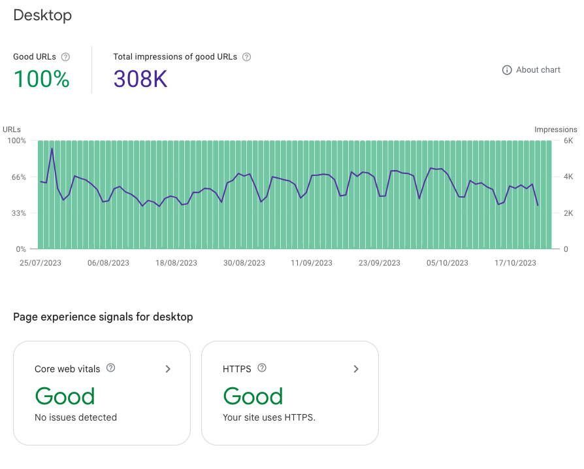This screenshot has width=584, height=469.
Task: Click 'Your site uses HTTPS.' text
Action: (x=269, y=417)
